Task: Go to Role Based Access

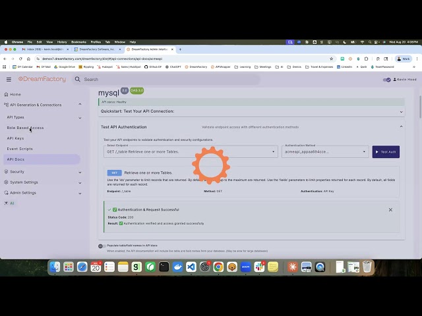Action: pos(25,128)
